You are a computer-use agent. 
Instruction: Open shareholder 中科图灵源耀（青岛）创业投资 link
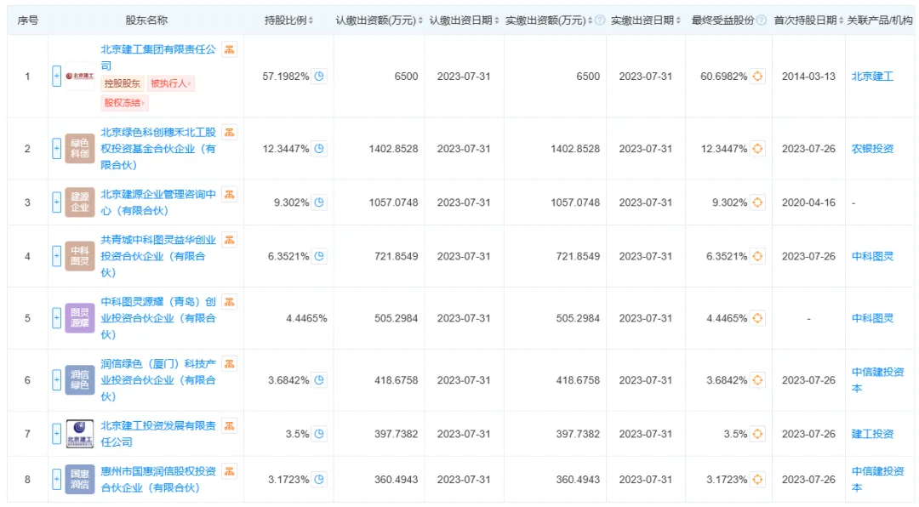point(158,318)
